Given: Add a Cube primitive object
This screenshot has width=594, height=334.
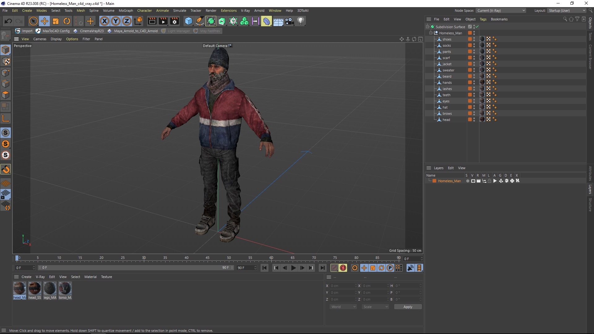Looking at the screenshot, I should [x=188, y=21].
